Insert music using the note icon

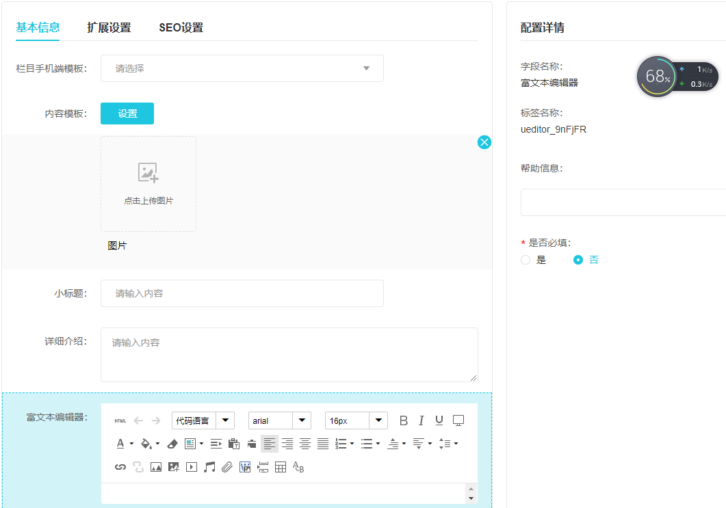click(209, 467)
